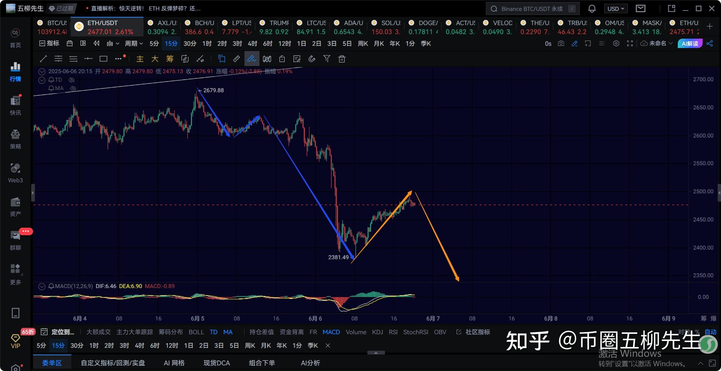Open the USD currency dropdown

click(x=615, y=9)
